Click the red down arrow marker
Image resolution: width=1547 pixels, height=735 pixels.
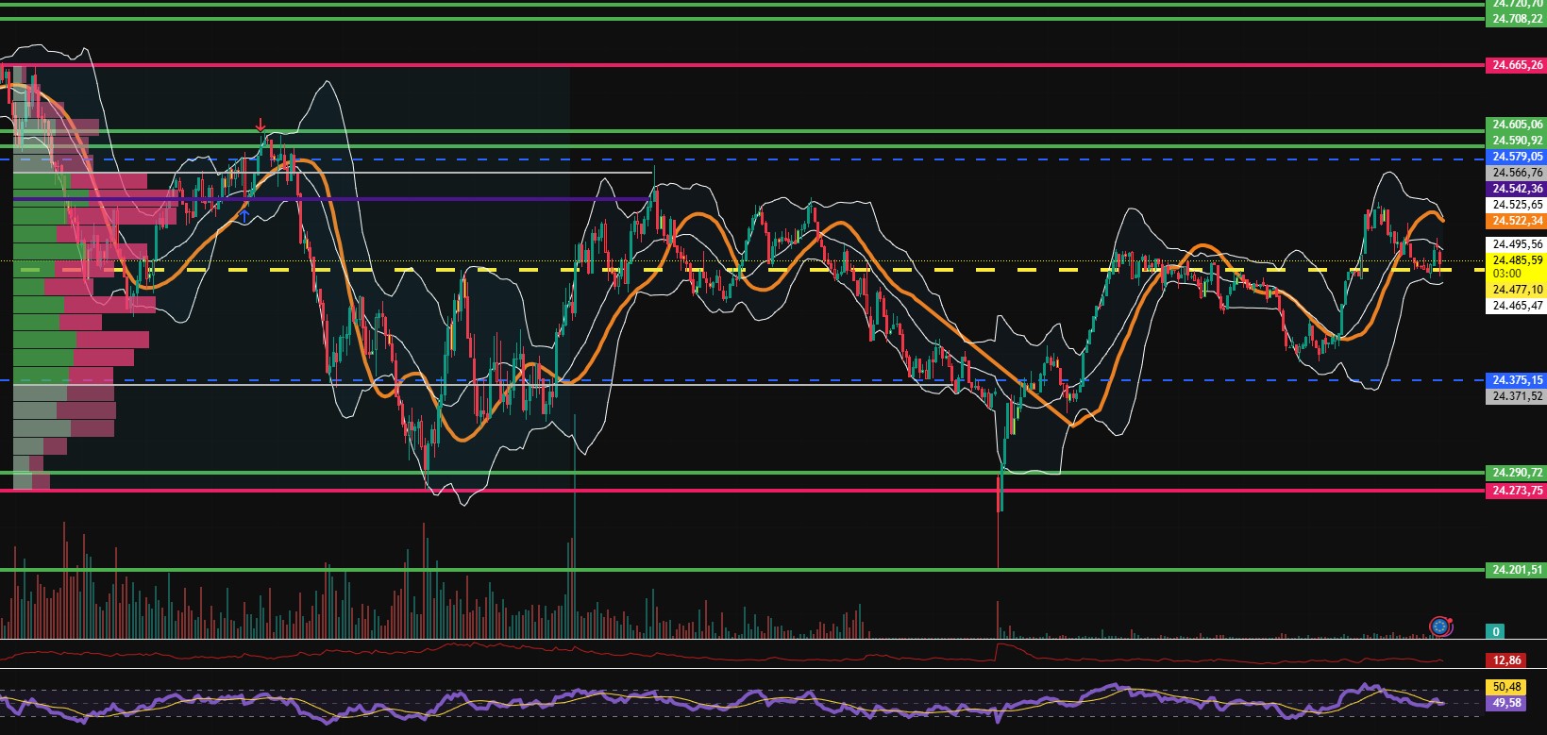point(261,125)
